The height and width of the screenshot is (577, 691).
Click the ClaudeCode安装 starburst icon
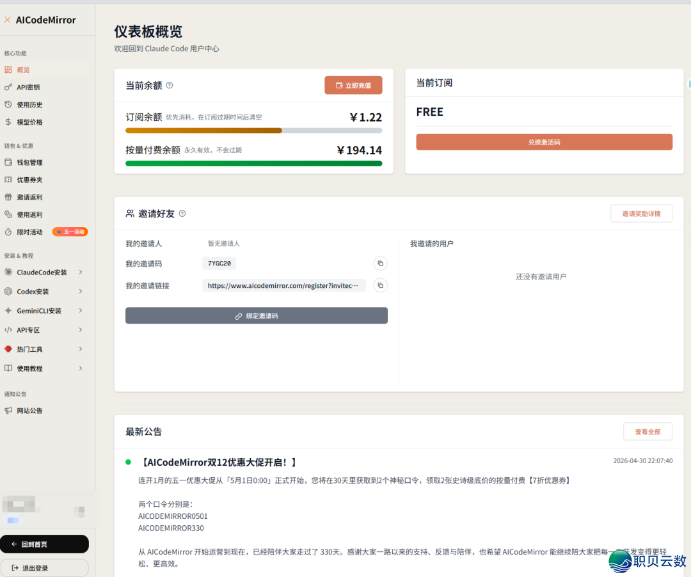click(8, 273)
